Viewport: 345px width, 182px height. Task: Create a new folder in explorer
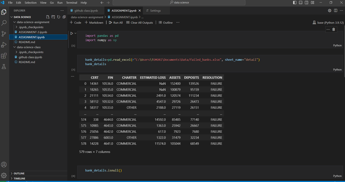[53, 17]
